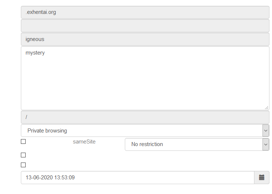This screenshot has height=194, width=272.
Task: Select the Private browsing combo box
Action: [145, 130]
